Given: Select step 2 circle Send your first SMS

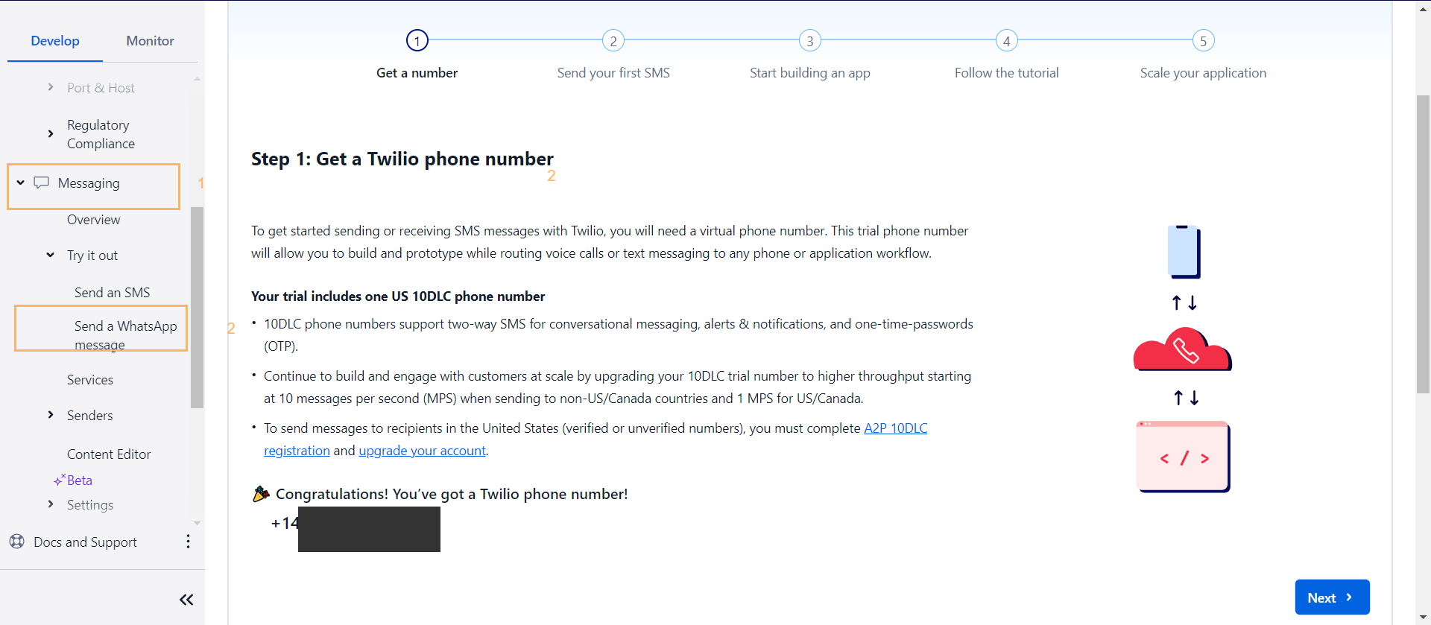Looking at the screenshot, I should (613, 40).
